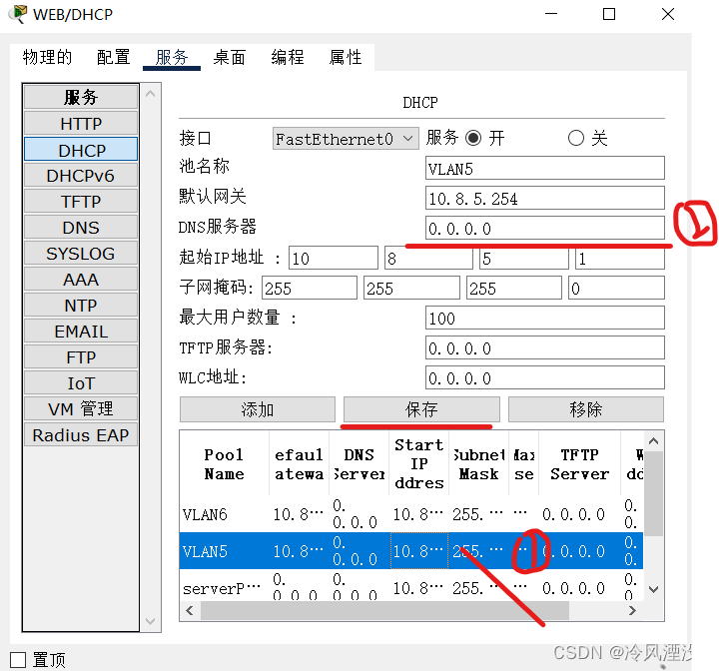
Task: Open NTP service settings
Action: 81,305
